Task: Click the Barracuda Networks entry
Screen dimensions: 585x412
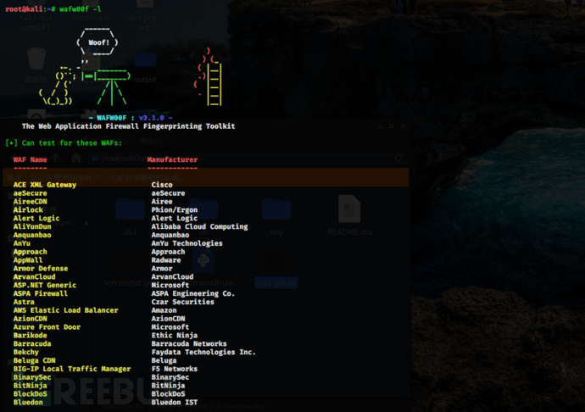Action: pos(189,343)
